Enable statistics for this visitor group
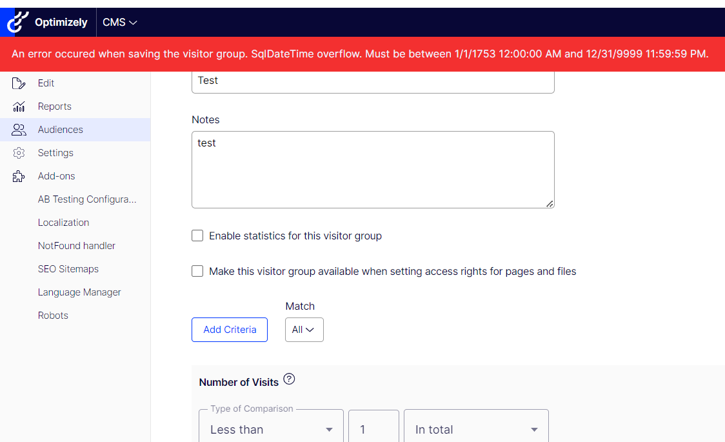This screenshot has width=725, height=442. pos(197,236)
